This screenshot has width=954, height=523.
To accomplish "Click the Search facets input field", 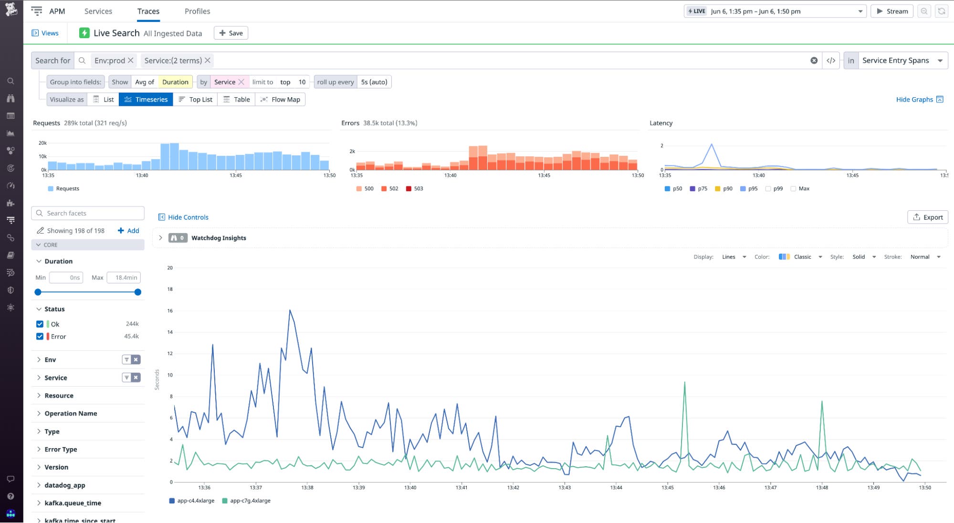I will (x=87, y=213).
